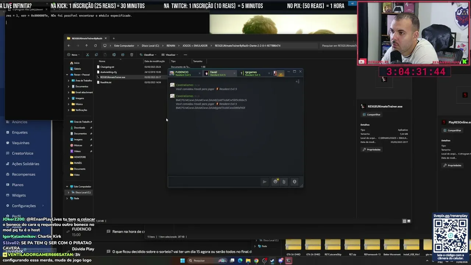The height and width of the screenshot is (265, 471).
Task: Add a new File Explorer tab
Action: point(114,38)
